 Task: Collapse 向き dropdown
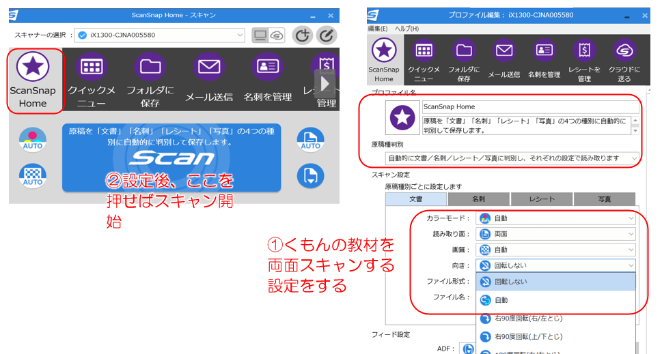(x=555, y=265)
